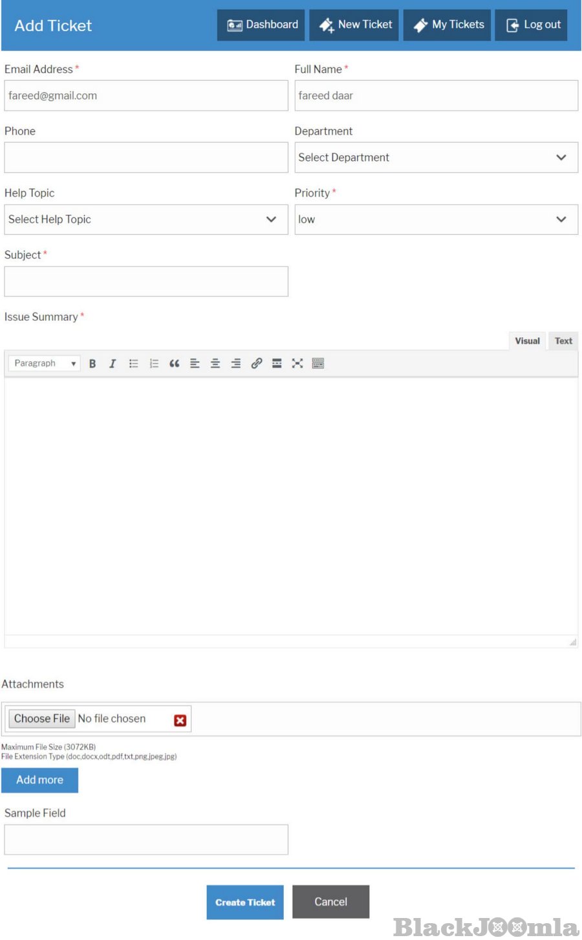
Task: Center align the text
Action: pos(215,364)
